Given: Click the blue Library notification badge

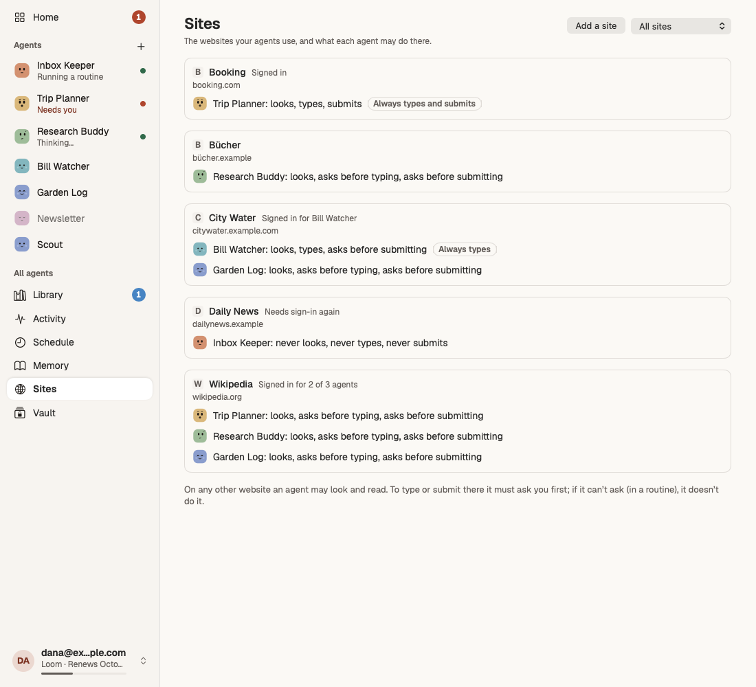Looking at the screenshot, I should tap(138, 295).
